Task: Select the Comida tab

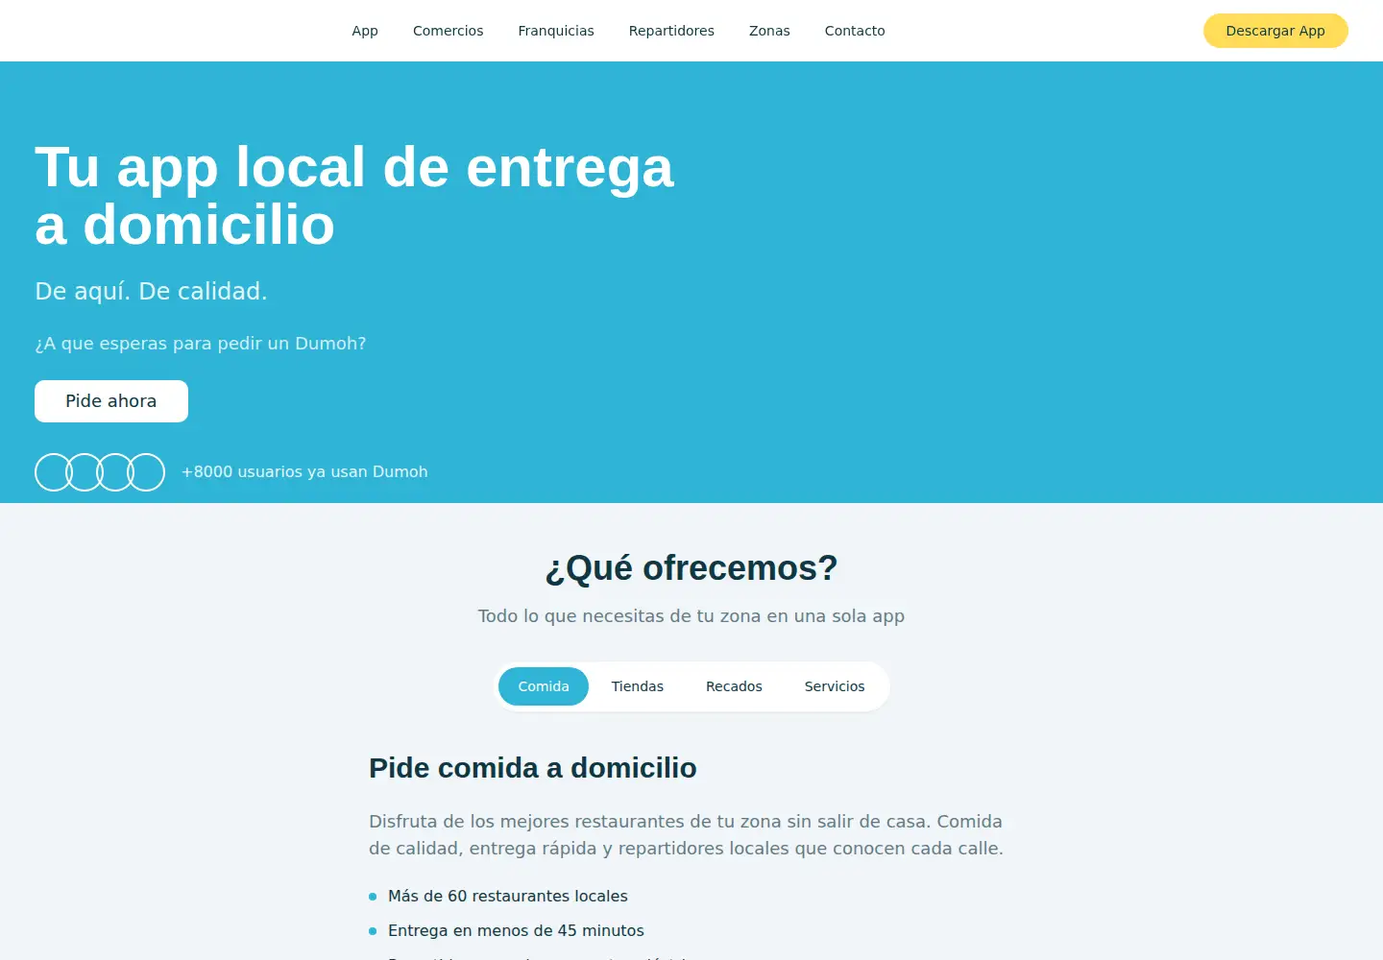Action: click(x=544, y=686)
